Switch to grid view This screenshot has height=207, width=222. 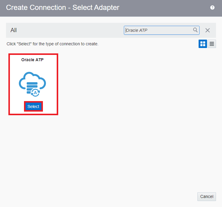point(202,44)
